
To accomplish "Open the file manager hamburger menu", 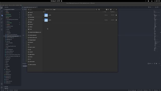I will (x=111, y=10).
